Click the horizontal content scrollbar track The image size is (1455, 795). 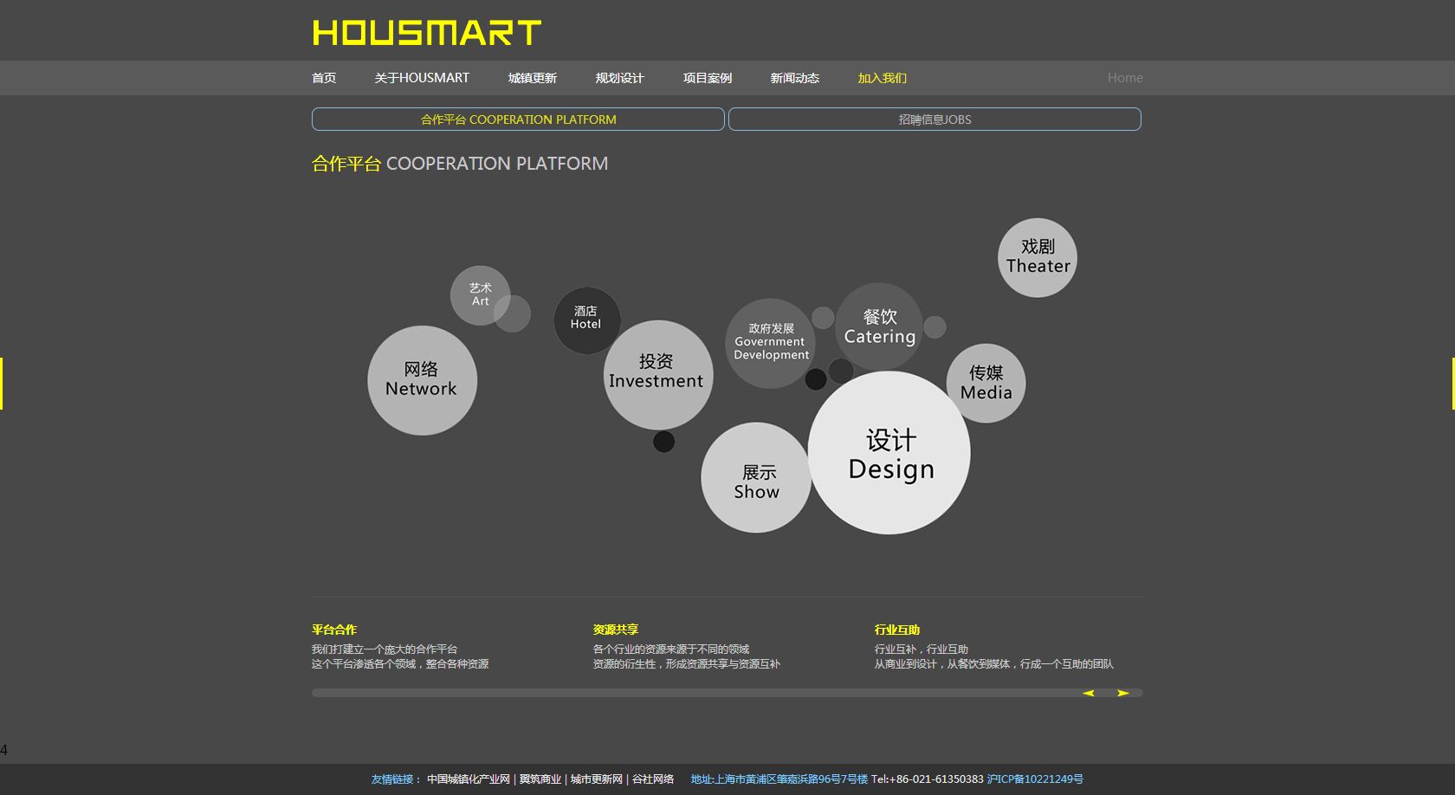pyautogui.click(x=693, y=693)
